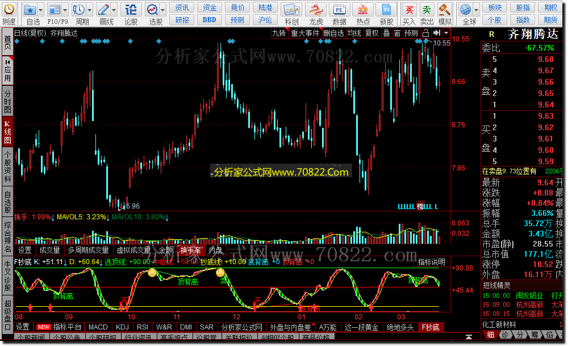Select the 画线 draw line pencil tool
Image resolution: width=568 pixels, height=346 pixels.
point(103,10)
